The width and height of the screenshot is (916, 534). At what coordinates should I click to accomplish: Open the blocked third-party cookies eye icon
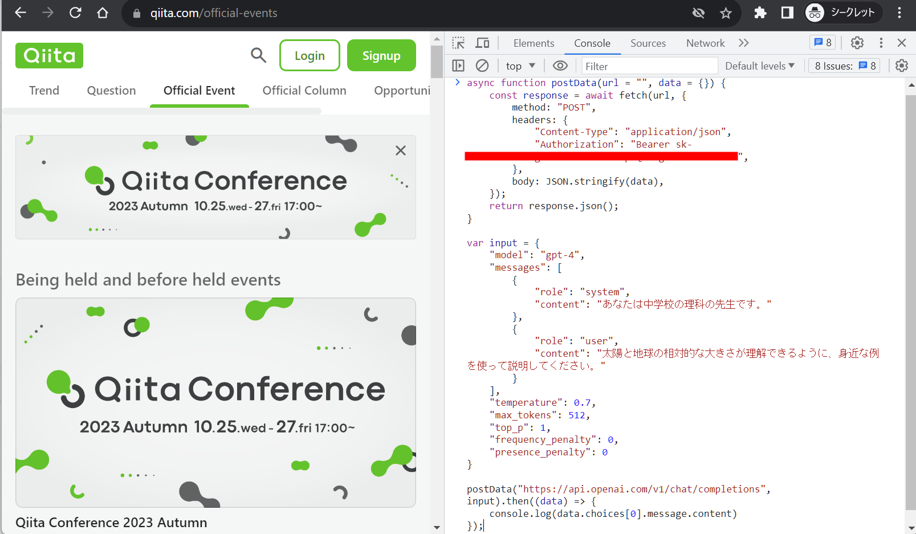[698, 13]
